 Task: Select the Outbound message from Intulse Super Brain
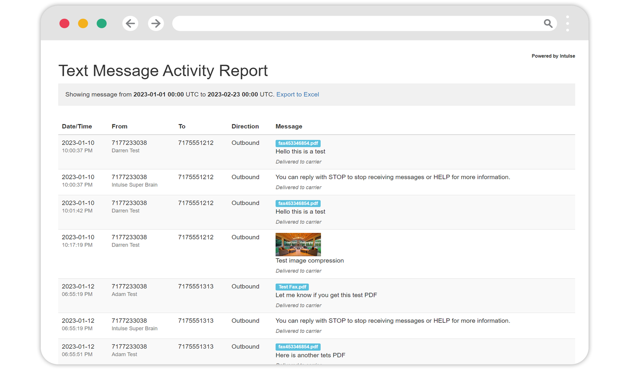coord(393,177)
